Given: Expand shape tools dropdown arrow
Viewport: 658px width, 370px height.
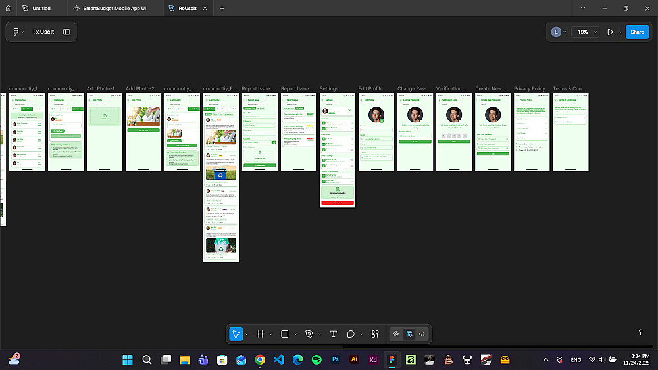Looking at the screenshot, I should [x=295, y=334].
